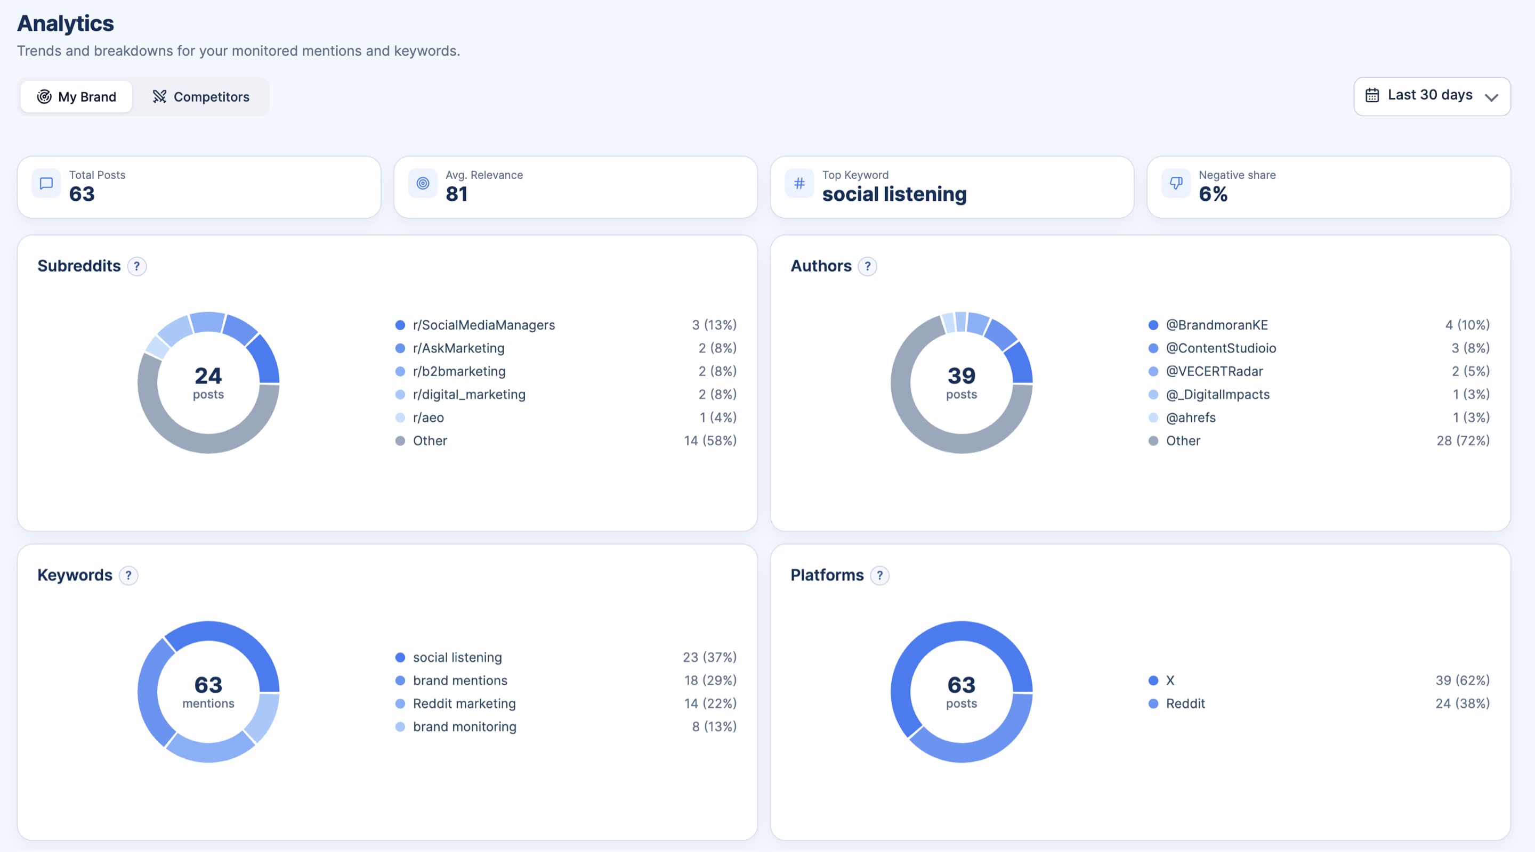1535x852 pixels.
Task: Click the crossed swords icon on Competitors
Action: click(159, 96)
